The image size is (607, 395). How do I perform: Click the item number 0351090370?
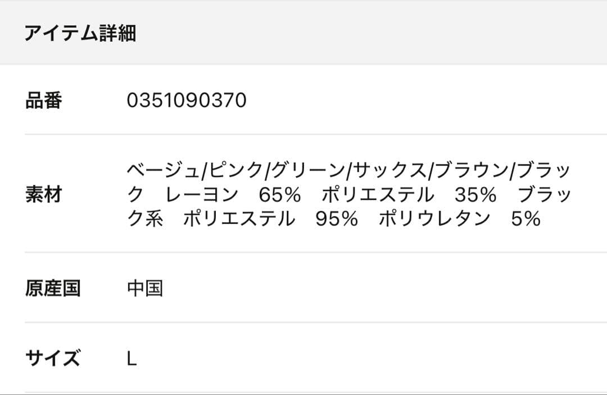187,101
